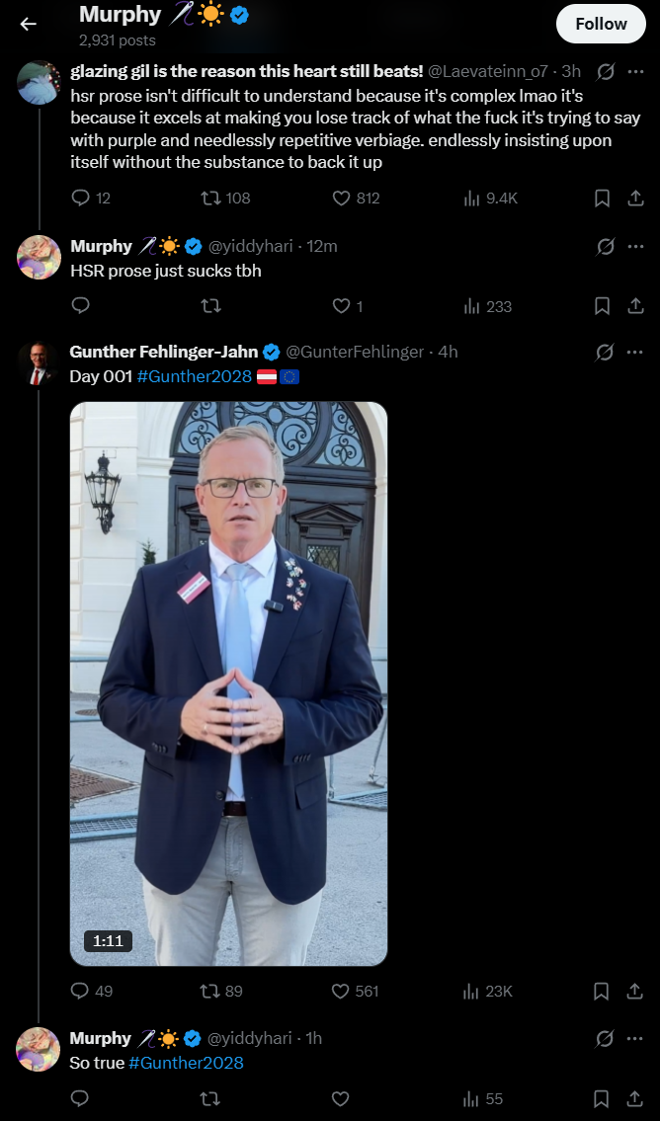Reply to the Laevateinn_o7 post with 12 comments
The image size is (660, 1121).
(91, 199)
